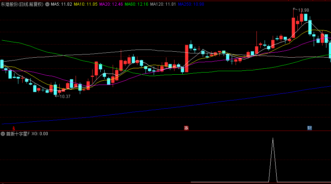The width and height of the screenshot is (331, 184).
Task: Expand the 首版十字星F indicator dropdown
Action: pos(3,134)
